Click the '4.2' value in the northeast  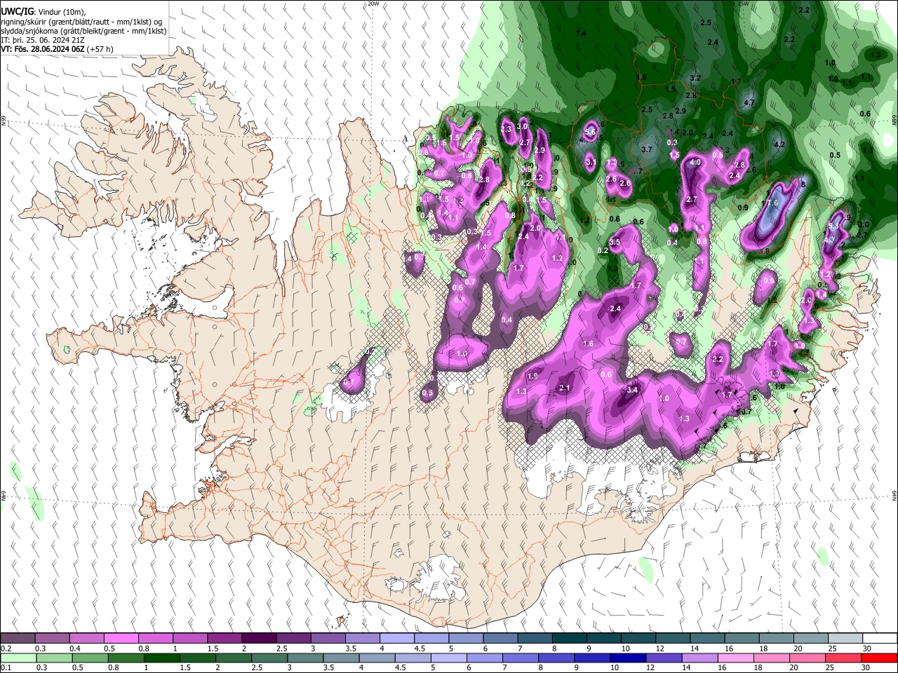(779, 145)
